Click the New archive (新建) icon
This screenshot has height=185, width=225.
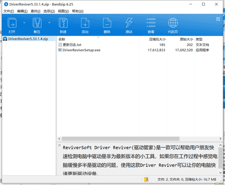pos(63,23)
